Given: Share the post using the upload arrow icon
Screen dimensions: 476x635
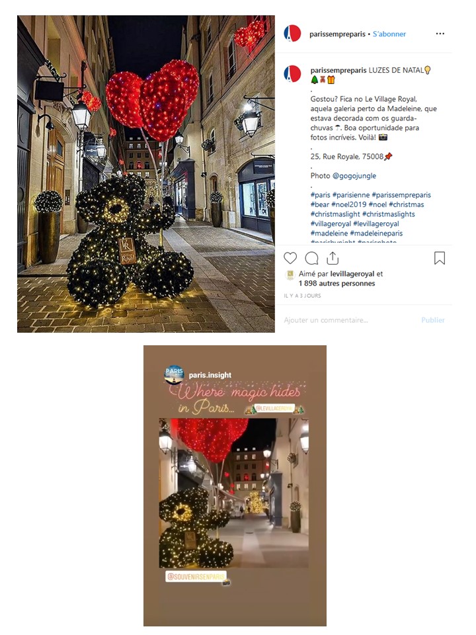Looking at the screenshot, I should [333, 257].
